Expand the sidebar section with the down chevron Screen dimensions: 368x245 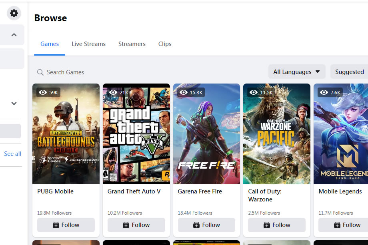(x=13, y=103)
